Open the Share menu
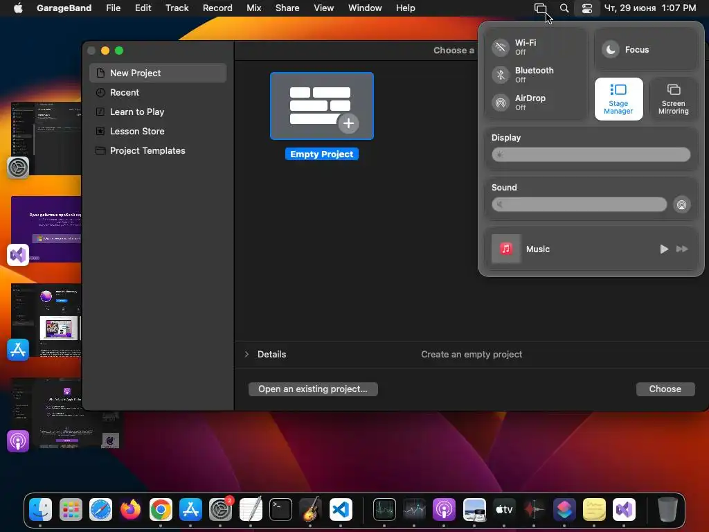Image resolution: width=709 pixels, height=532 pixels. tap(287, 8)
